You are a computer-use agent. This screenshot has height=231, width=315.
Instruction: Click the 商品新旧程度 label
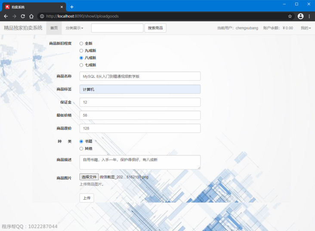click(60, 43)
